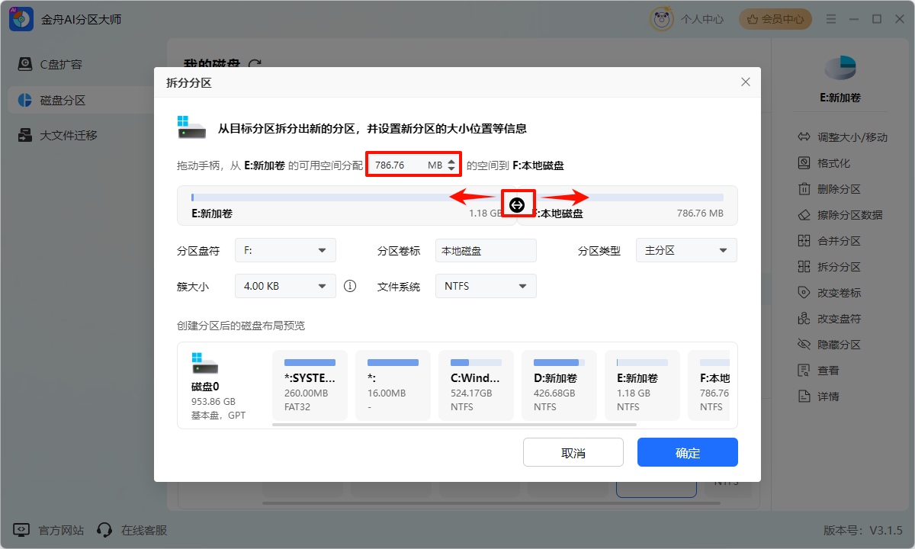Click the 分区卷标 text field
The width and height of the screenshot is (915, 549).
486,250
